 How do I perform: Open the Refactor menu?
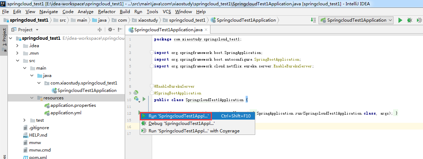107,12
